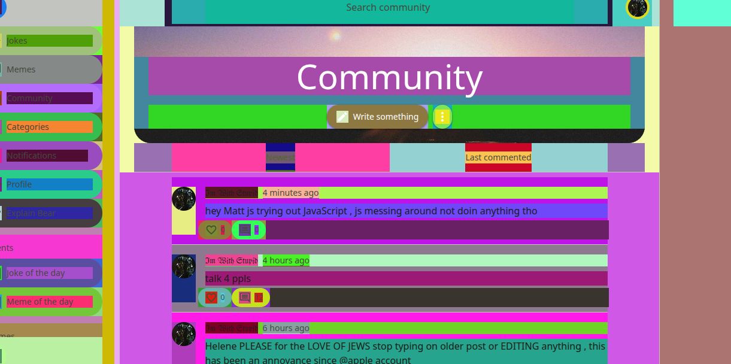Viewport: 731px width, 364px height.
Task: Like the '4 minutes ago' post
Action: (211, 230)
